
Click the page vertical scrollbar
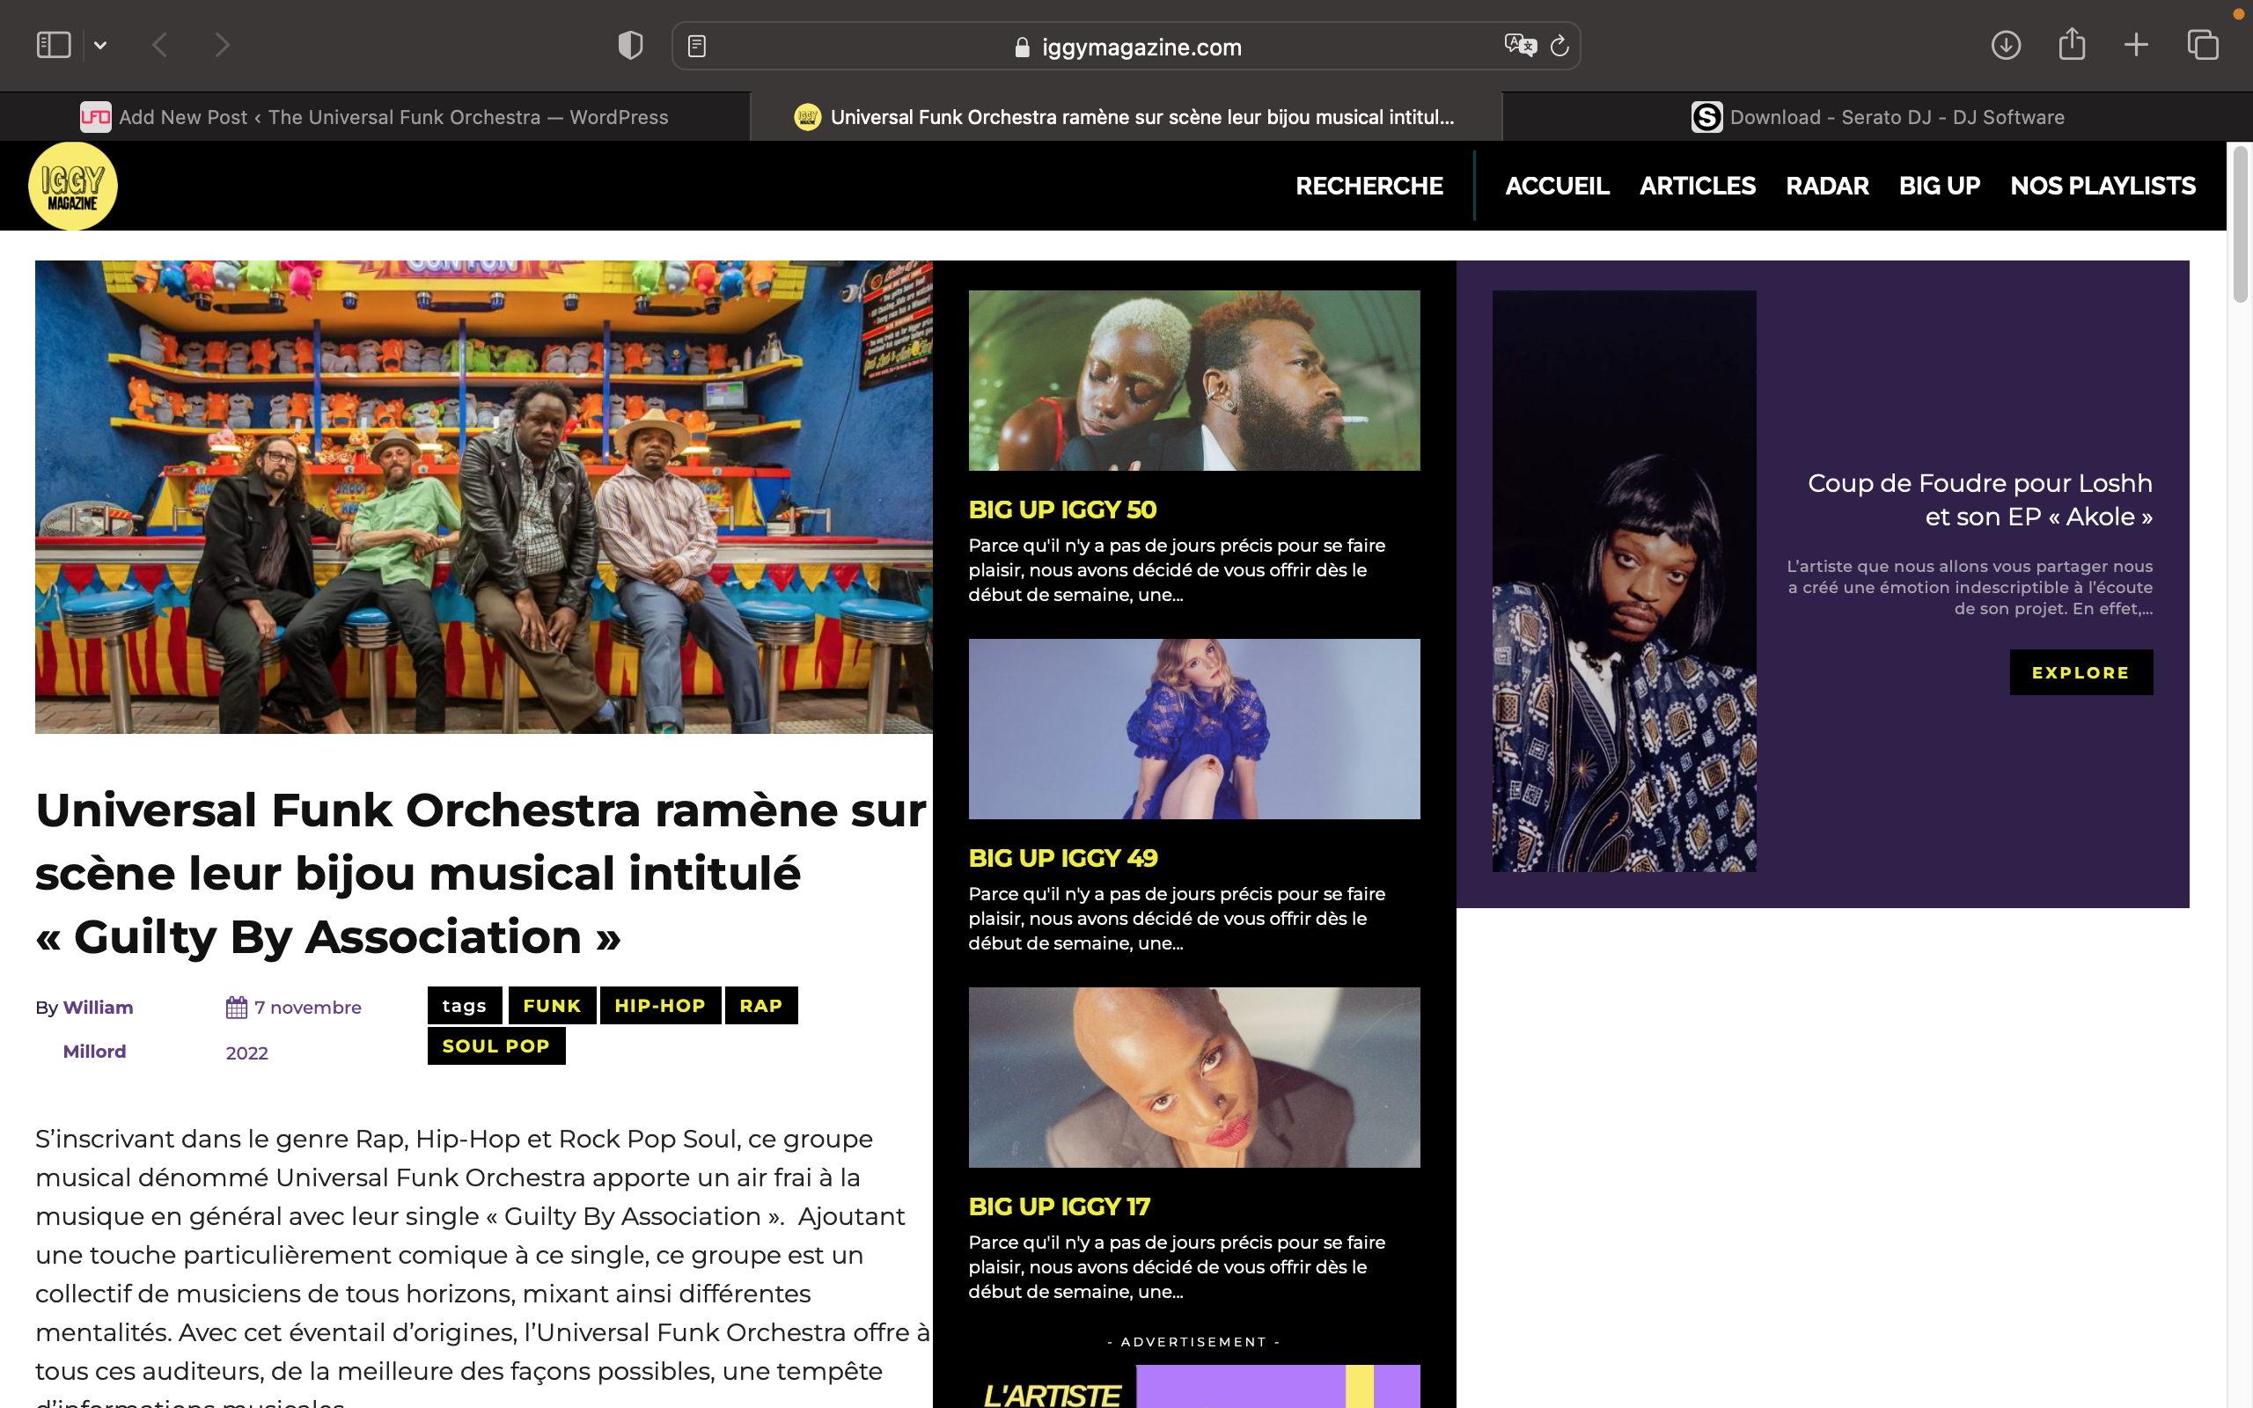pos(2241,224)
